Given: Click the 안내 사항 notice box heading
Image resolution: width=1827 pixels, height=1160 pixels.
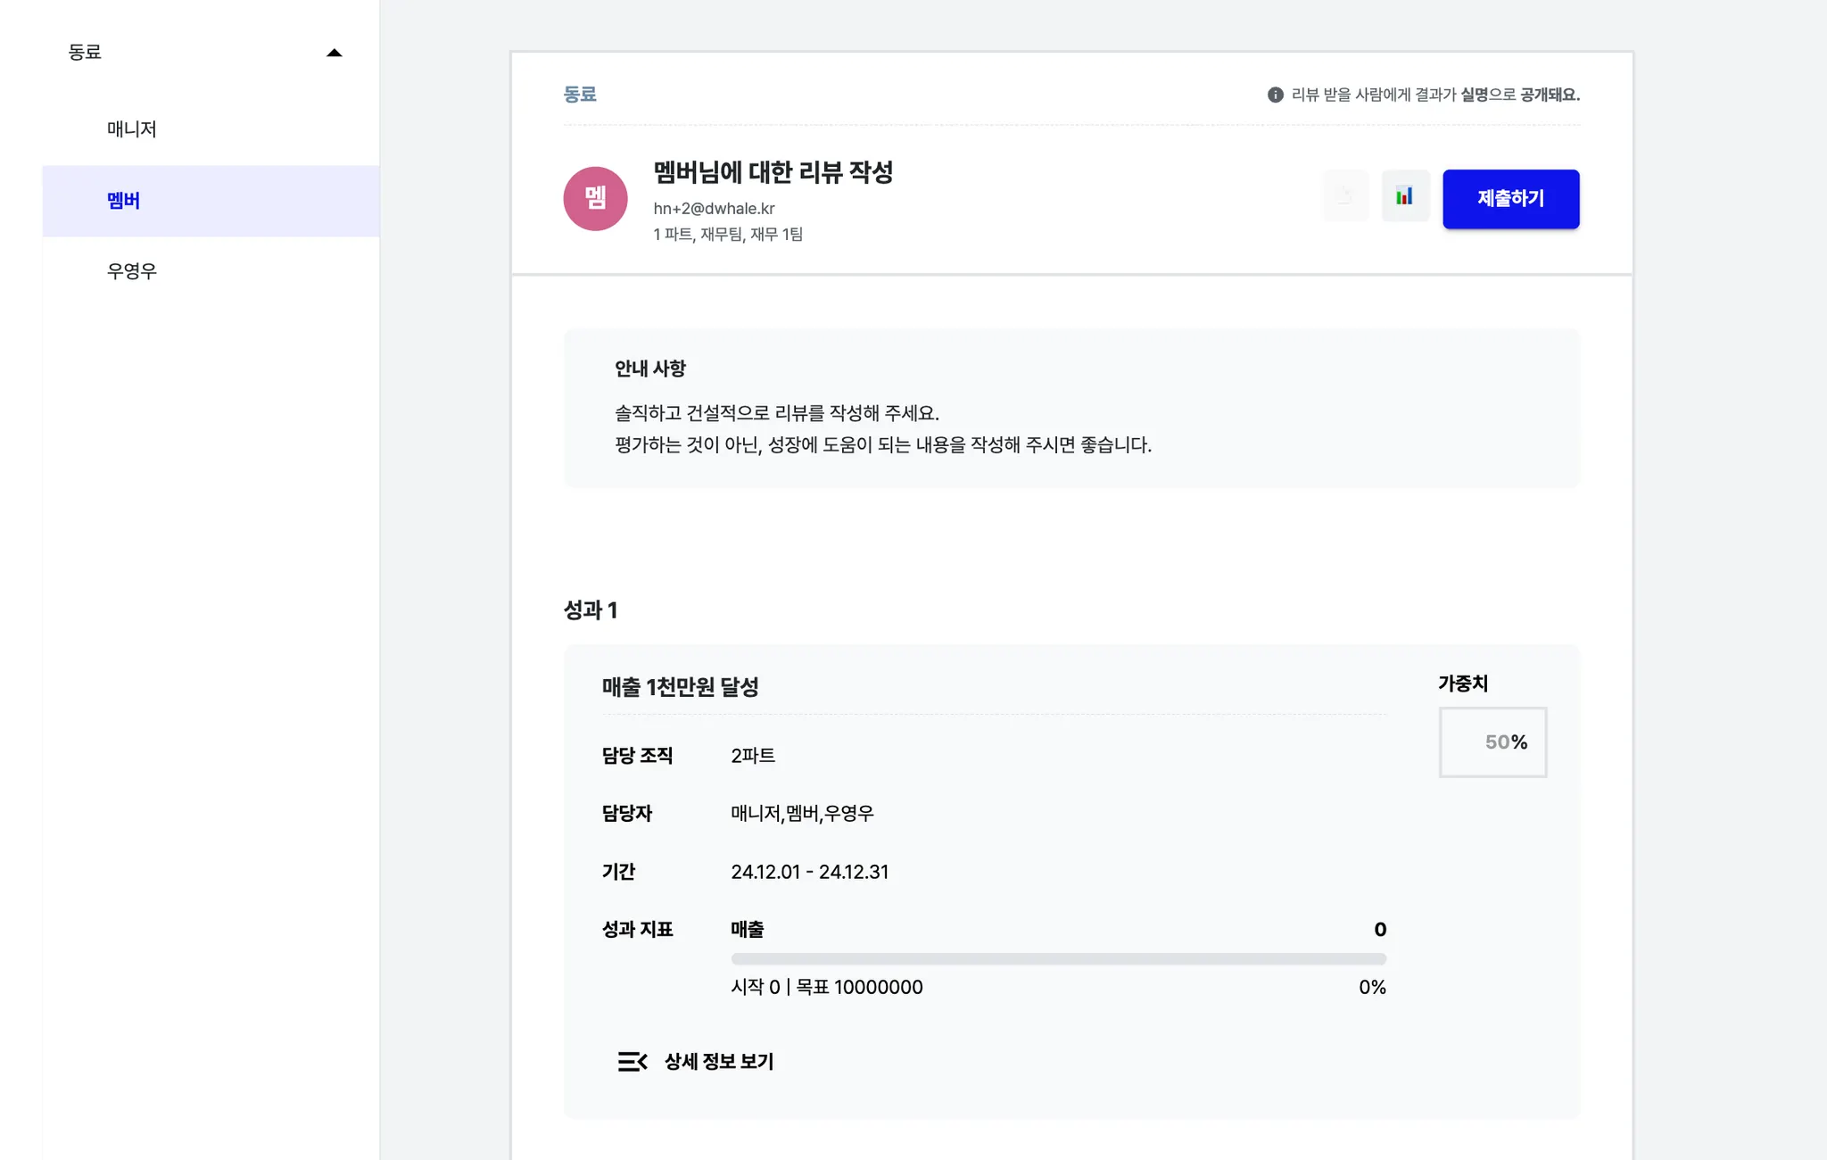Looking at the screenshot, I should 649,369.
